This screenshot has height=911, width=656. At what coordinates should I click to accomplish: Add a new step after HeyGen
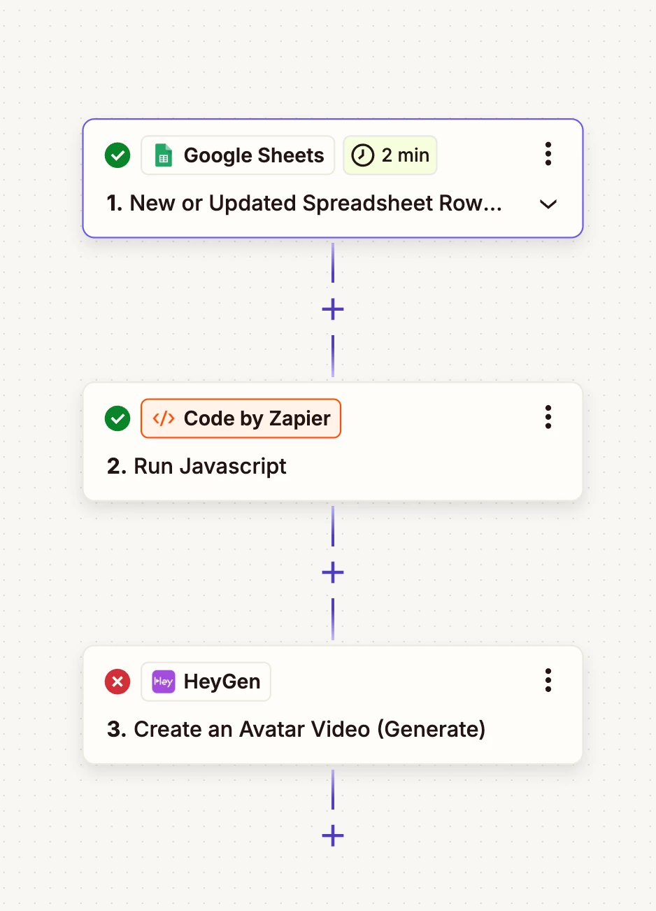333,835
